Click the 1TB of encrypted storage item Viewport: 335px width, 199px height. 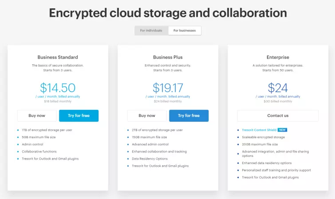point(46,130)
